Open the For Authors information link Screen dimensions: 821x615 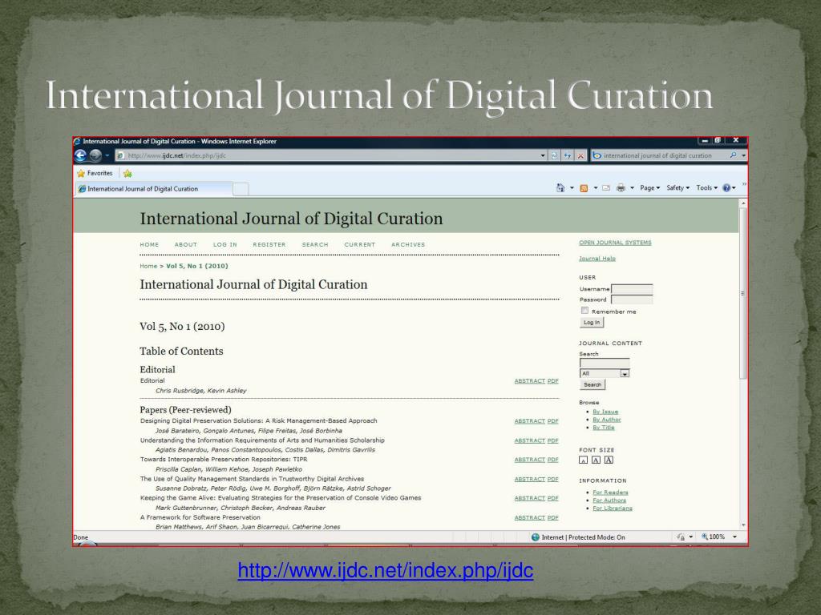(609, 500)
